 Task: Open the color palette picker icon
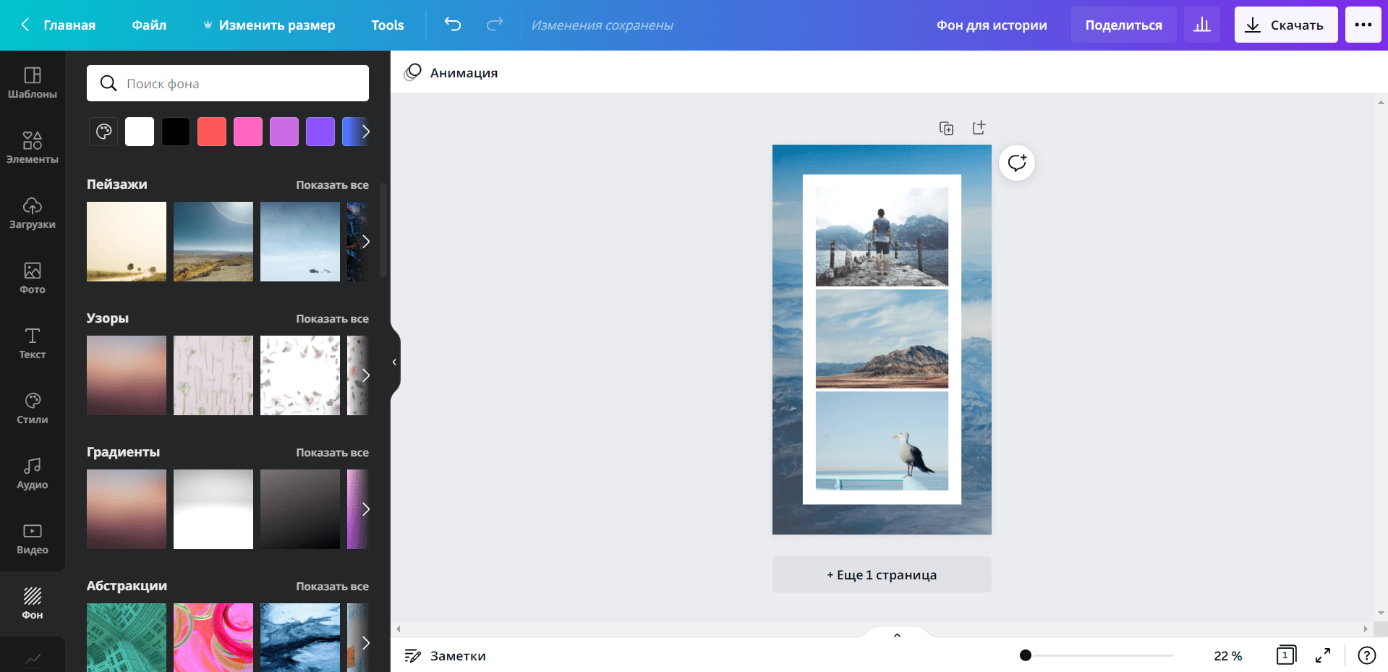coord(104,132)
